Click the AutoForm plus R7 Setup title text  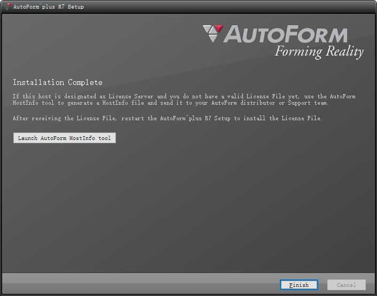49,7
